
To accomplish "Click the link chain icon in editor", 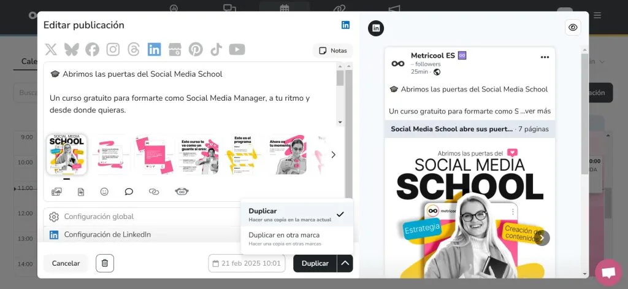I will pyautogui.click(x=154, y=191).
